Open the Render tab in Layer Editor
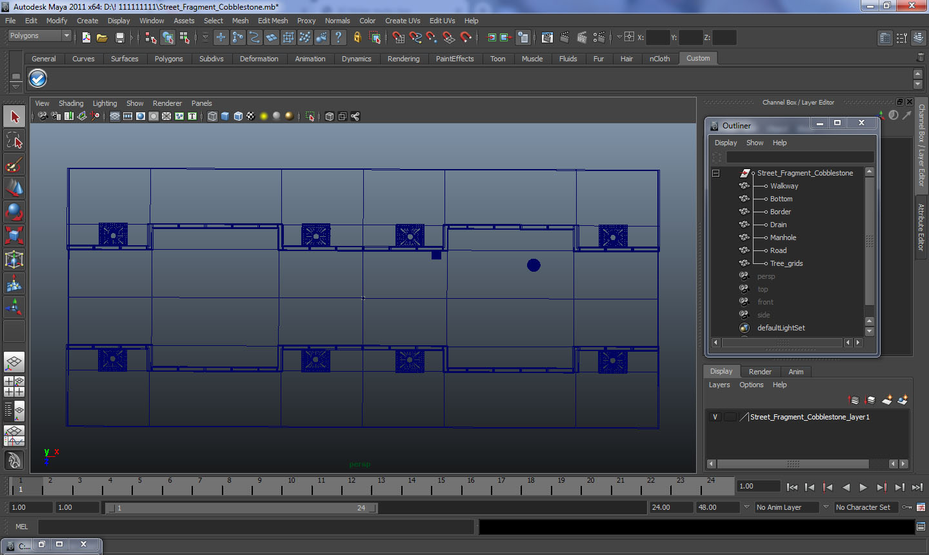Viewport: 929px width, 555px height. 760,372
